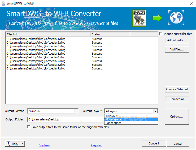Click Success status of Softpedia 1.dwg
Screen dimensions: 196x150
[97, 39]
